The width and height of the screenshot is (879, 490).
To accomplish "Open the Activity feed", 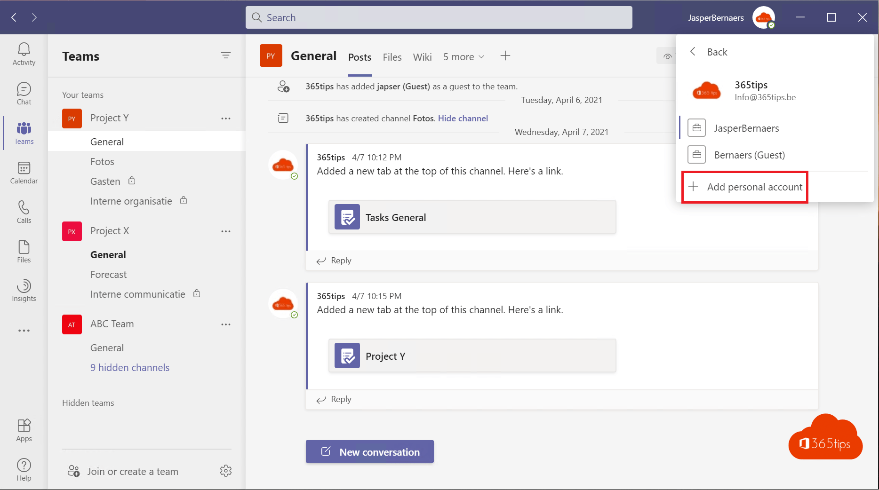I will pos(24,53).
